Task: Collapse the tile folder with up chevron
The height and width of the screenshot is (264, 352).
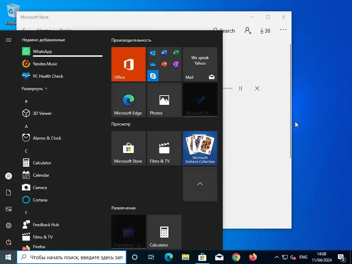Action: tap(200, 184)
